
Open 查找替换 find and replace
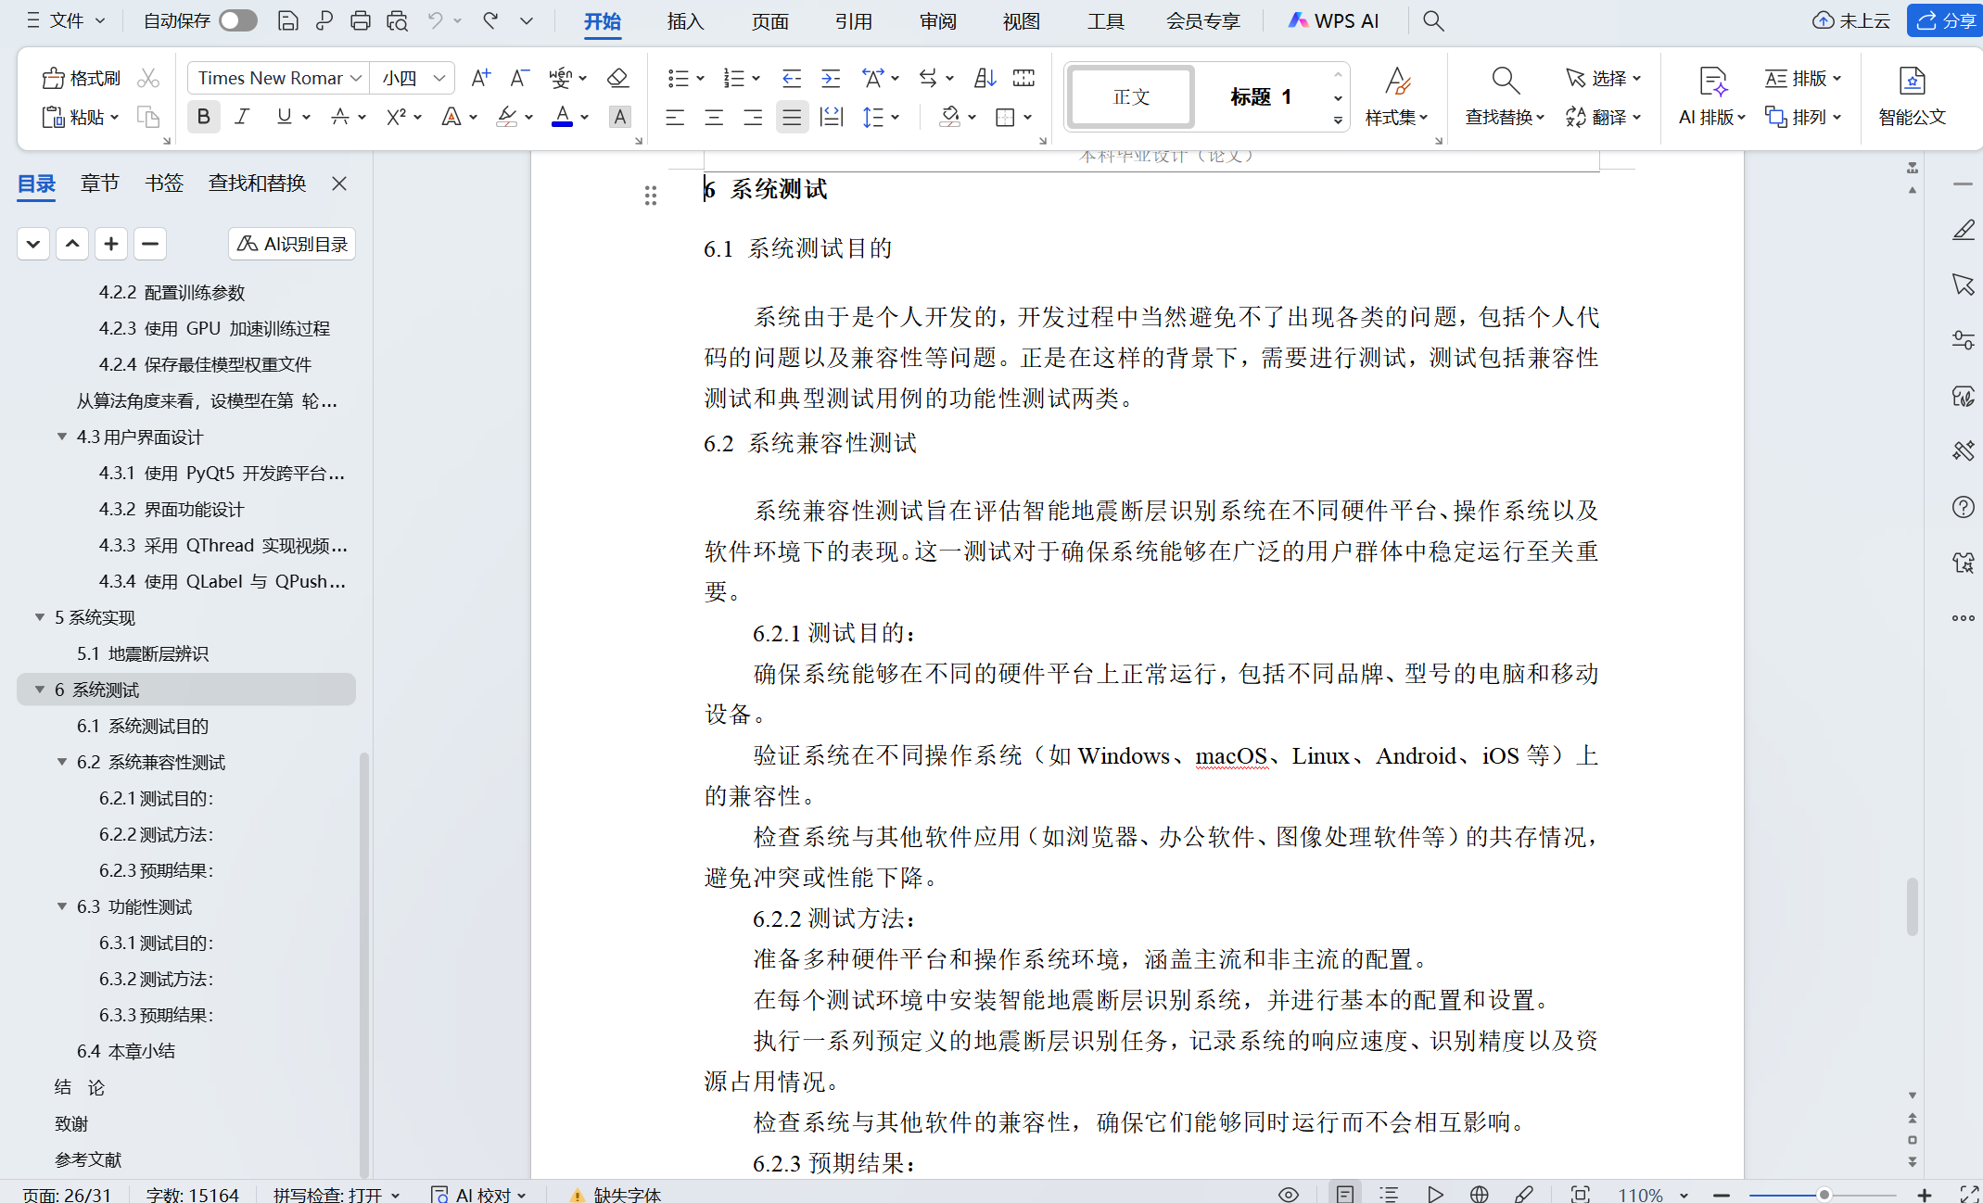[x=1505, y=96]
